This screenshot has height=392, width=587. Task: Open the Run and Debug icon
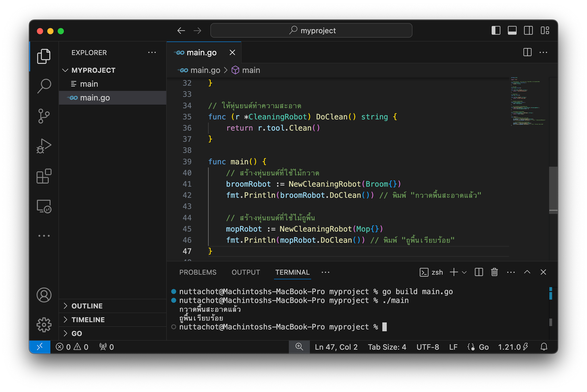pos(44,146)
